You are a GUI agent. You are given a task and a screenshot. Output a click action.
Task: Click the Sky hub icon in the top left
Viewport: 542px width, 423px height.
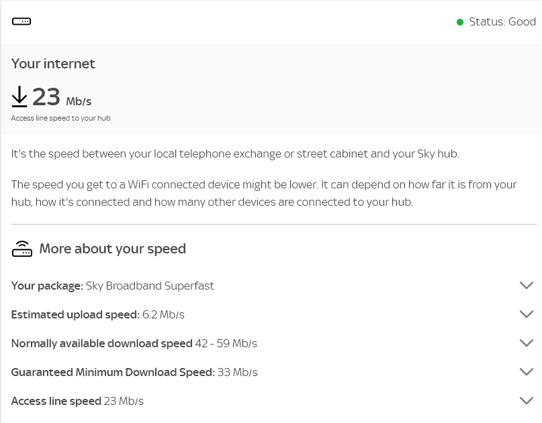click(21, 21)
